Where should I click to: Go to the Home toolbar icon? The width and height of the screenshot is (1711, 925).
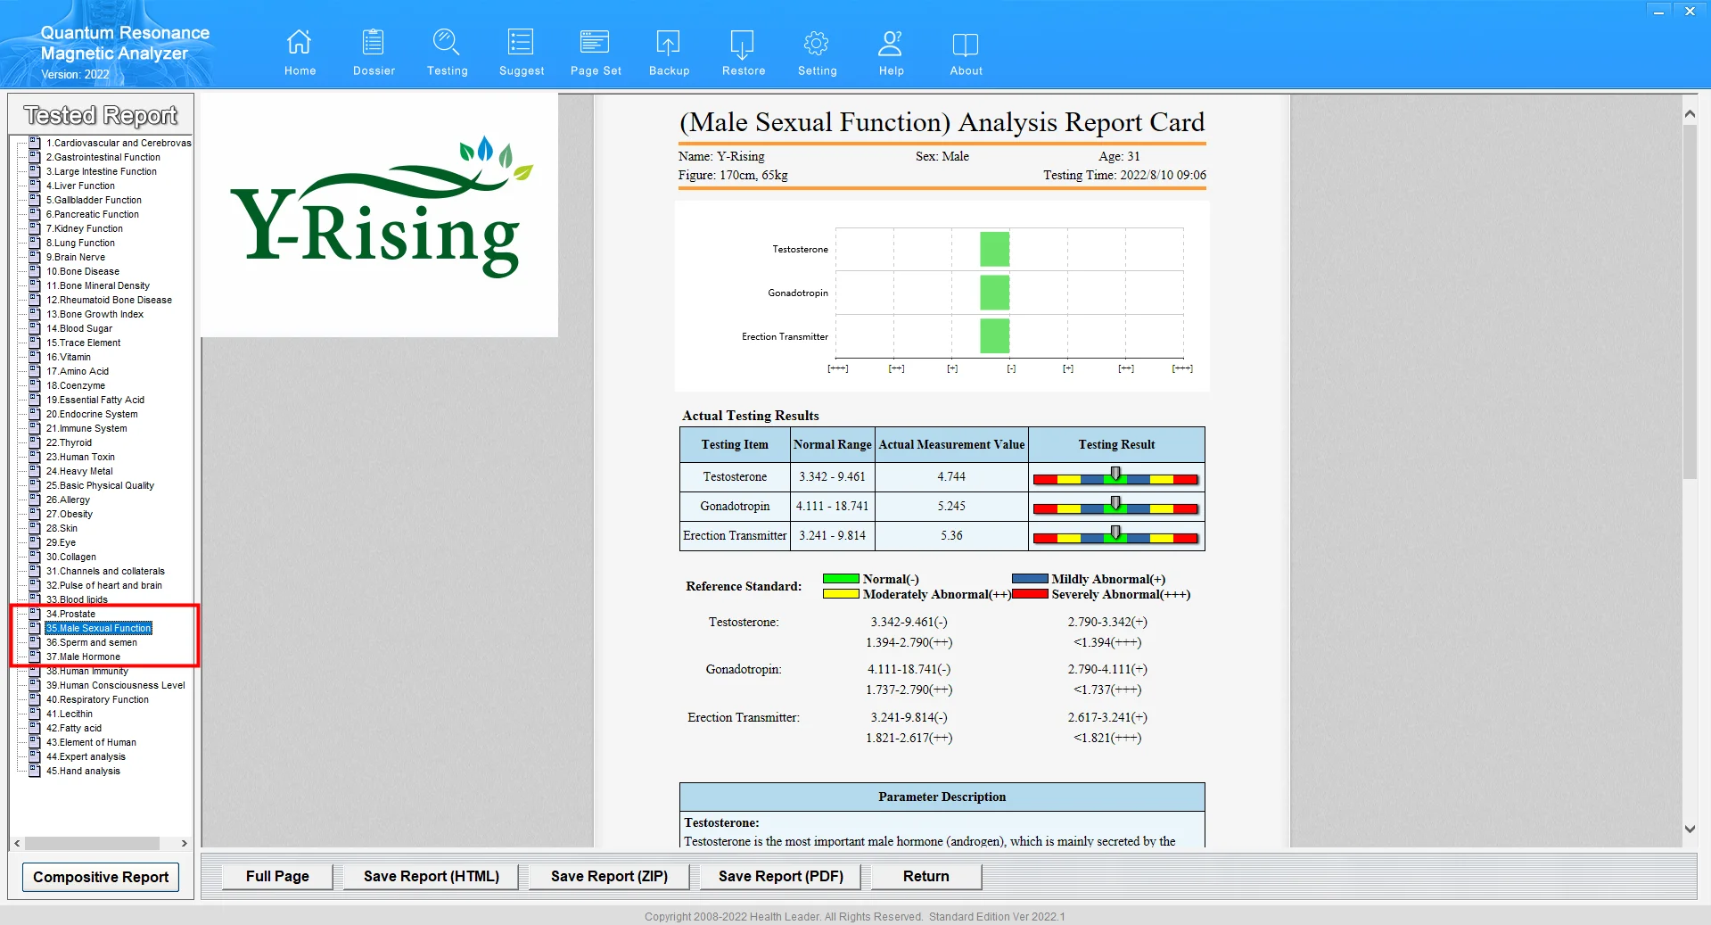click(300, 43)
